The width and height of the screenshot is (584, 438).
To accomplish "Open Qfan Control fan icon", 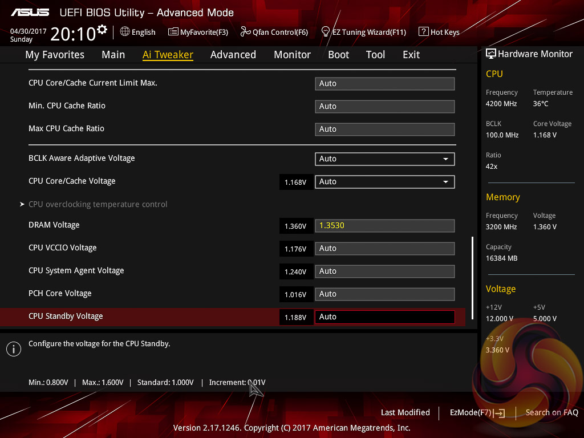I will click(x=245, y=32).
